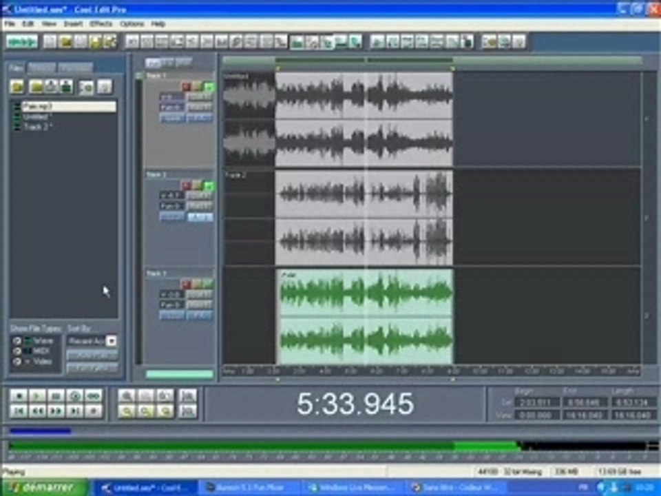661x496 pixels.
Task: Click the Play transport button
Action: pos(37,397)
